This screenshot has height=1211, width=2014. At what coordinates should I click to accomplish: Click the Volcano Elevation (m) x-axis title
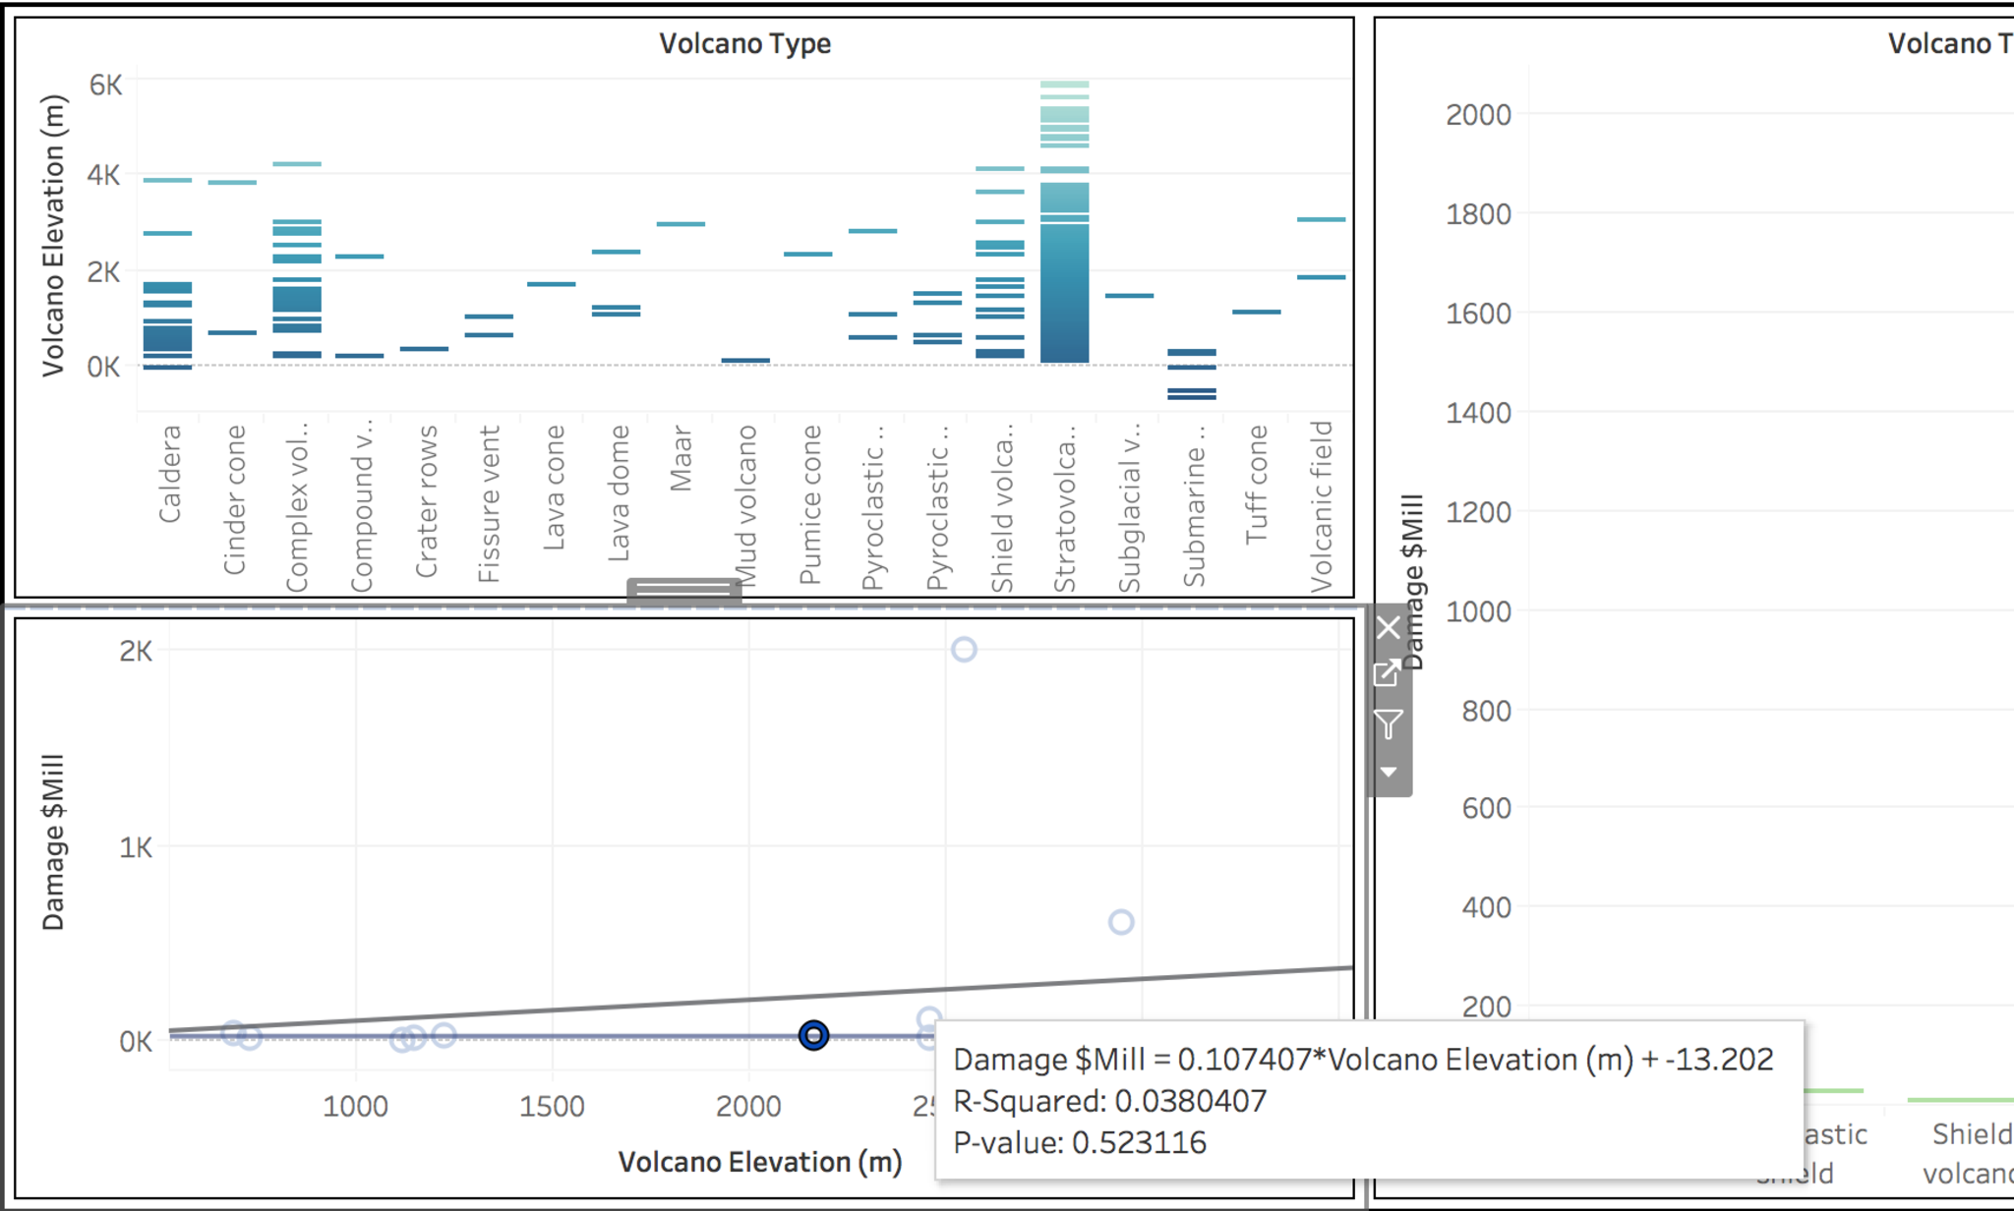pos(759,1162)
